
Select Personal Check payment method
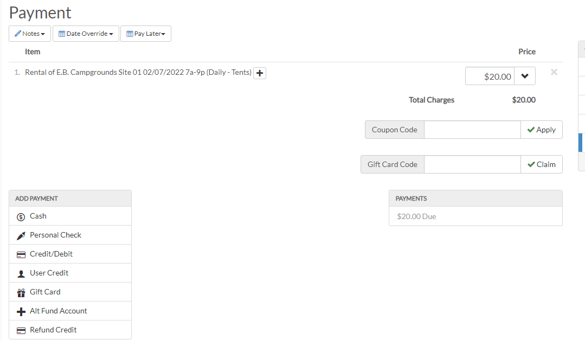[x=70, y=235]
